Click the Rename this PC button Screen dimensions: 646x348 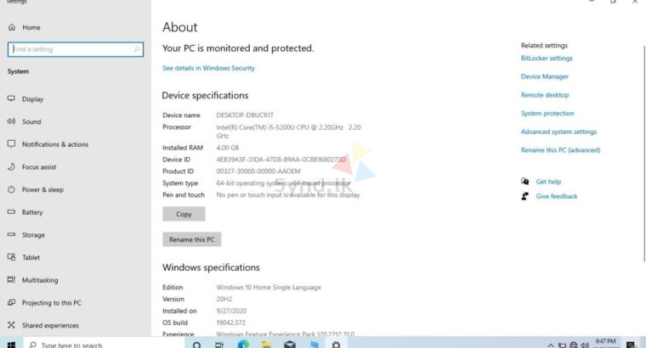[191, 239]
